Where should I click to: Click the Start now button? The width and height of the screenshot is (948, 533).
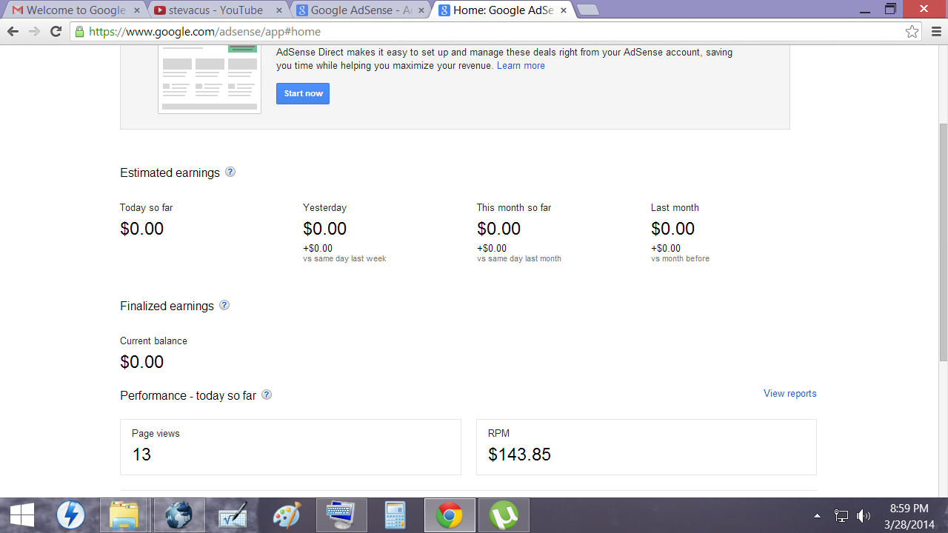point(303,93)
